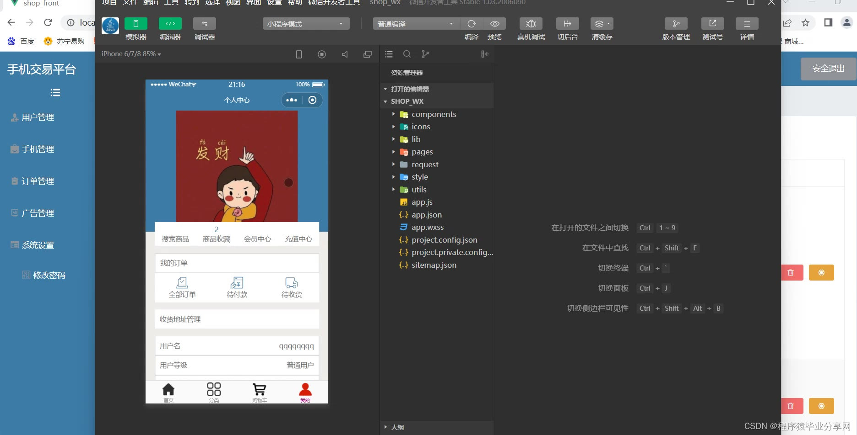This screenshot has height=435, width=857.
Task: Toggle the simulator panel button
Action: [x=136, y=24]
